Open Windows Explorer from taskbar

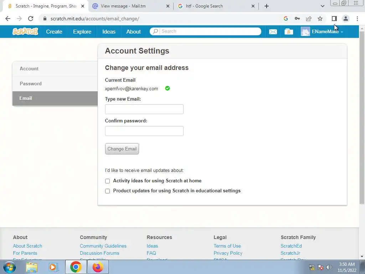32,267
